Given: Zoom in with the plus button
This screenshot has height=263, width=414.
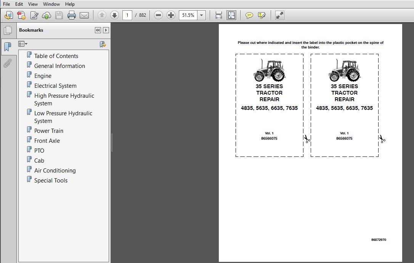Looking at the screenshot, I should [x=171, y=15].
